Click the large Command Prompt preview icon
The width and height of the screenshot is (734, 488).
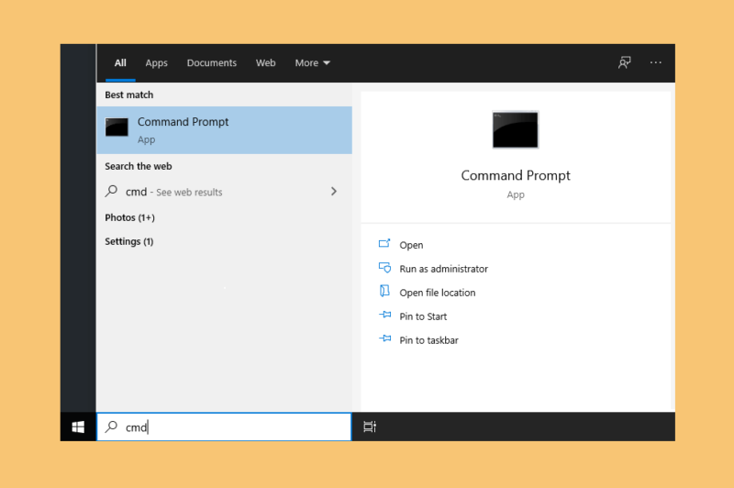[516, 129]
